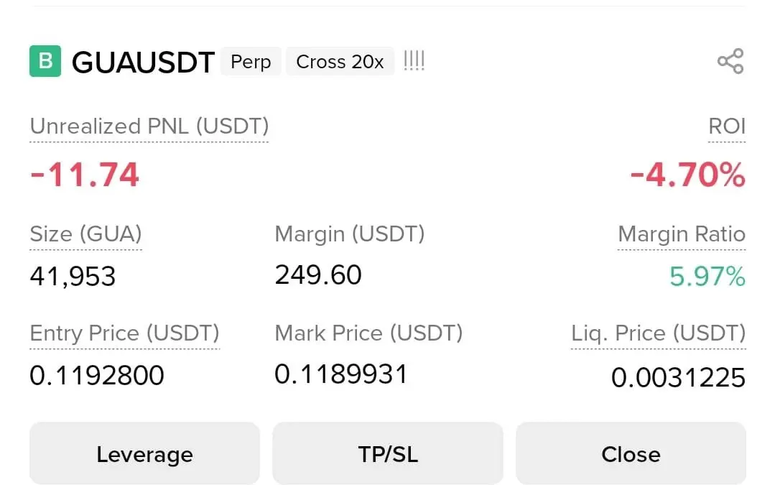Tap the 5.97% margin ratio value
The image size is (775, 485).
point(707,277)
